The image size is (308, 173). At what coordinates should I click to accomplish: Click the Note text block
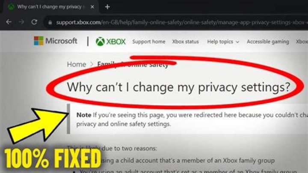(189, 119)
